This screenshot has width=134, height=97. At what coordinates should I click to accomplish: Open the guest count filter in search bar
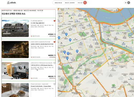point(80,3)
